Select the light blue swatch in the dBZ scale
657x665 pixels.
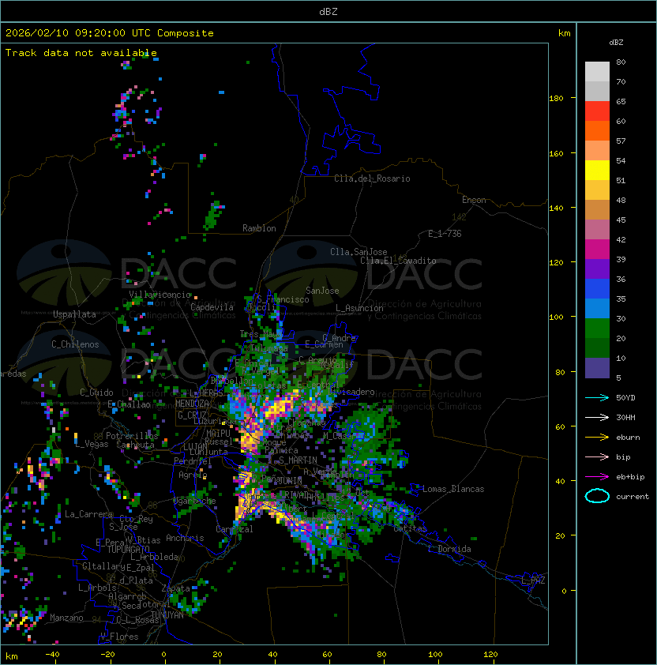(x=597, y=309)
